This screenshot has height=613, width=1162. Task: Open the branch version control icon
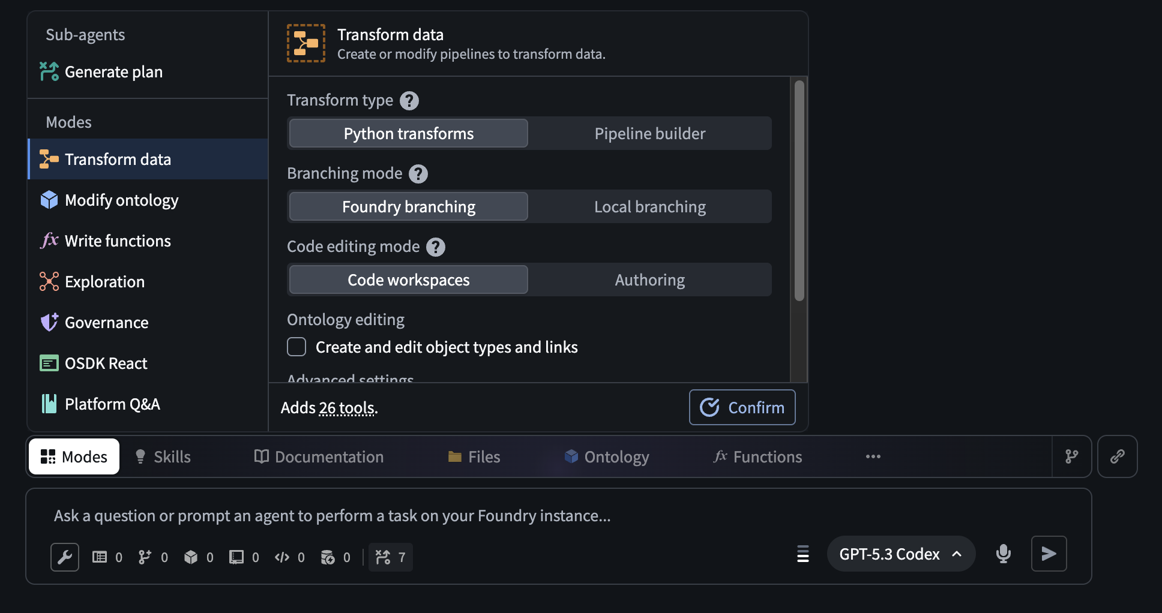(1072, 456)
